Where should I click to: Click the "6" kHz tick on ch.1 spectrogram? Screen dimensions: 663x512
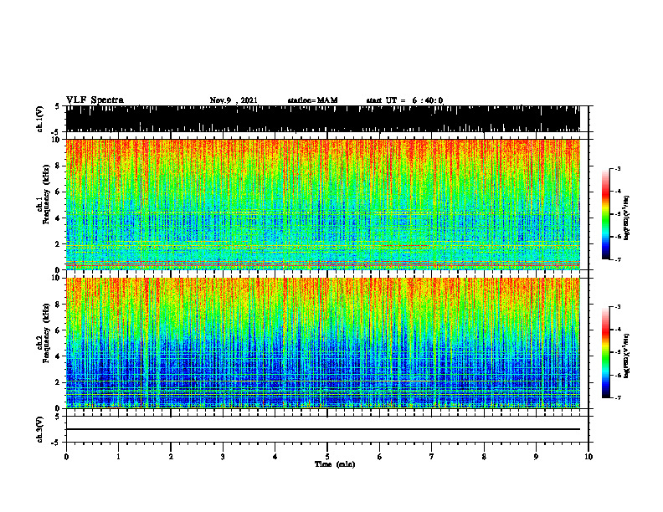coord(58,192)
